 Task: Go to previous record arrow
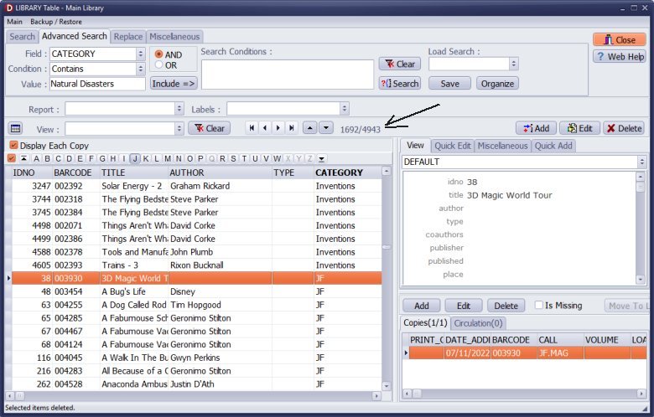tap(265, 128)
